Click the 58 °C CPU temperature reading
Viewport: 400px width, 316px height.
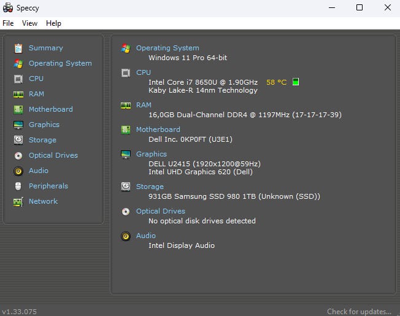pyautogui.click(x=276, y=82)
